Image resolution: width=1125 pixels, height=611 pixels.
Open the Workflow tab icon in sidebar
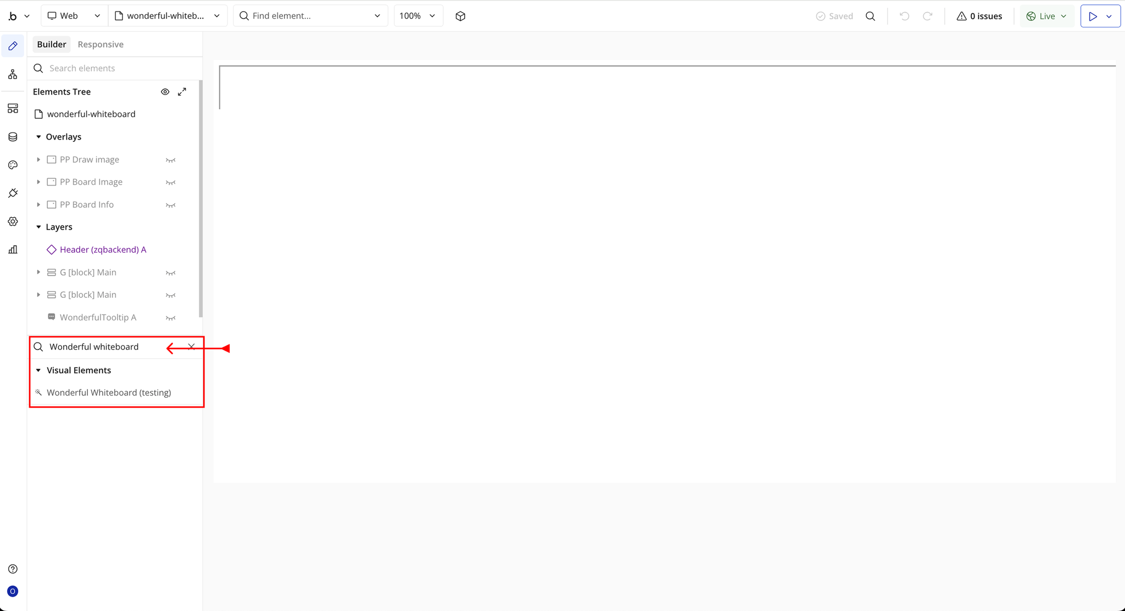[x=13, y=75]
